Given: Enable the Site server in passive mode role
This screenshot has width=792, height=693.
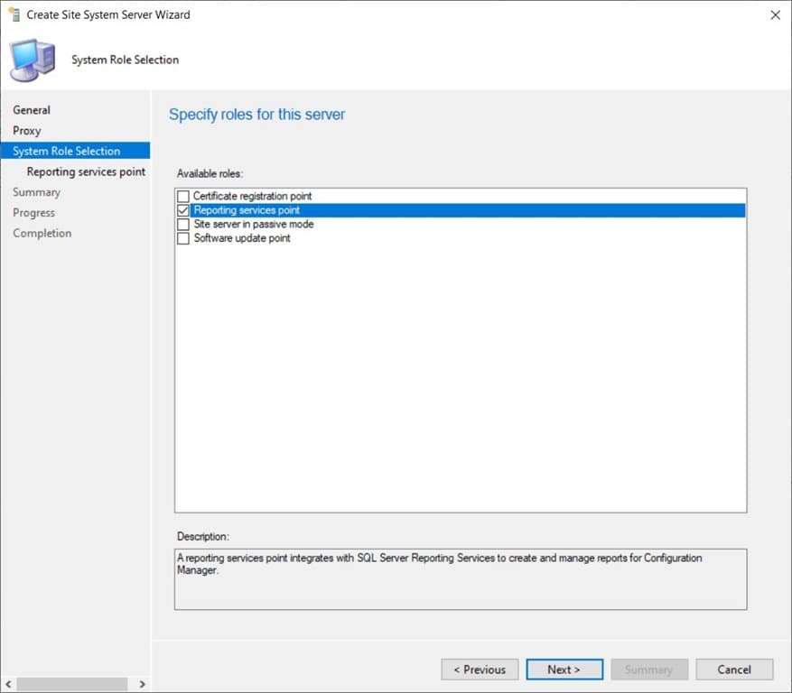Looking at the screenshot, I should 183,224.
